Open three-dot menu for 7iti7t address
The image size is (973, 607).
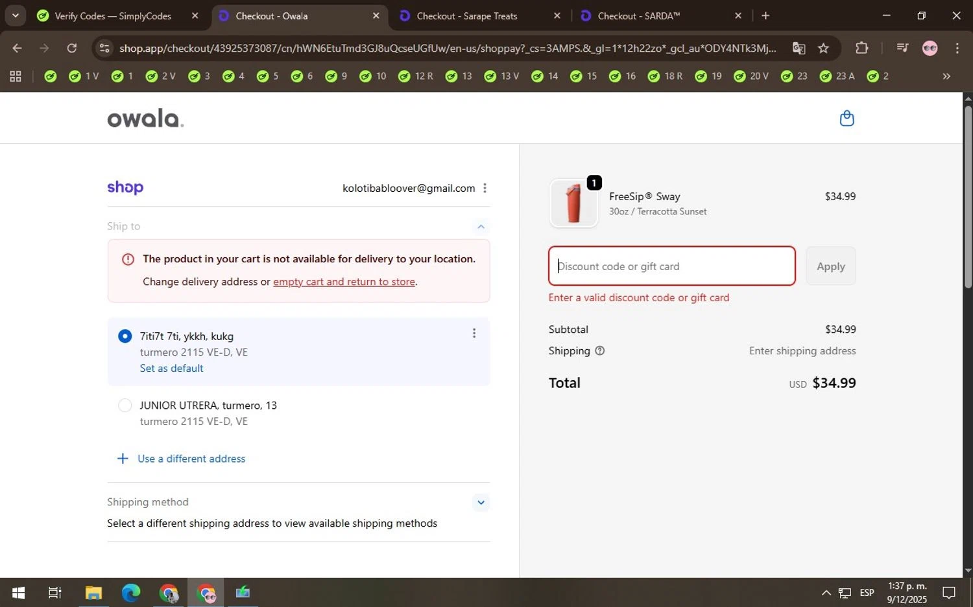tap(474, 333)
